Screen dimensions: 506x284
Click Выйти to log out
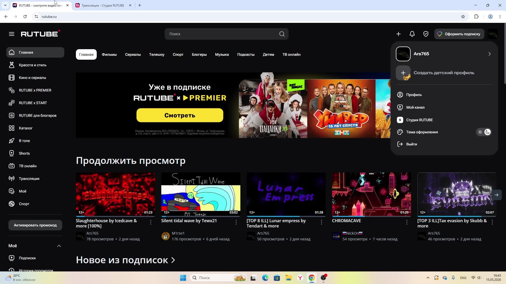coord(444,144)
